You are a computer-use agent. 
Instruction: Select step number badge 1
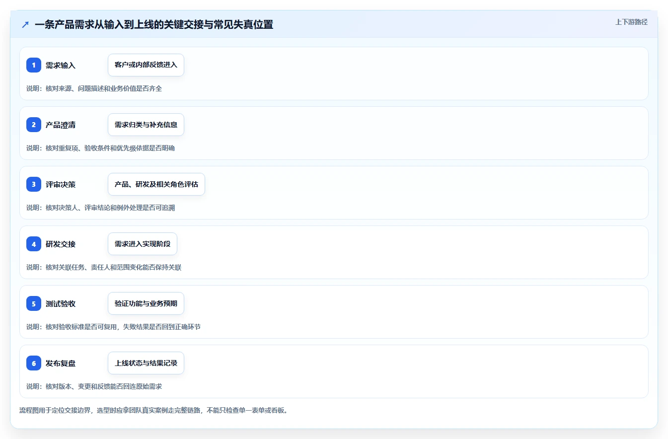(x=34, y=65)
